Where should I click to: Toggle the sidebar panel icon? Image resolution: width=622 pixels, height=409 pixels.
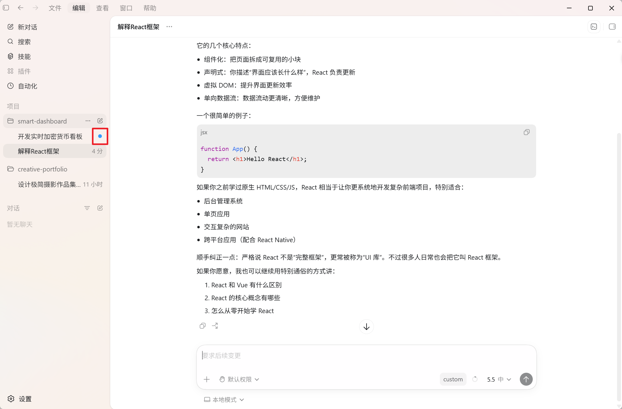tap(6, 8)
